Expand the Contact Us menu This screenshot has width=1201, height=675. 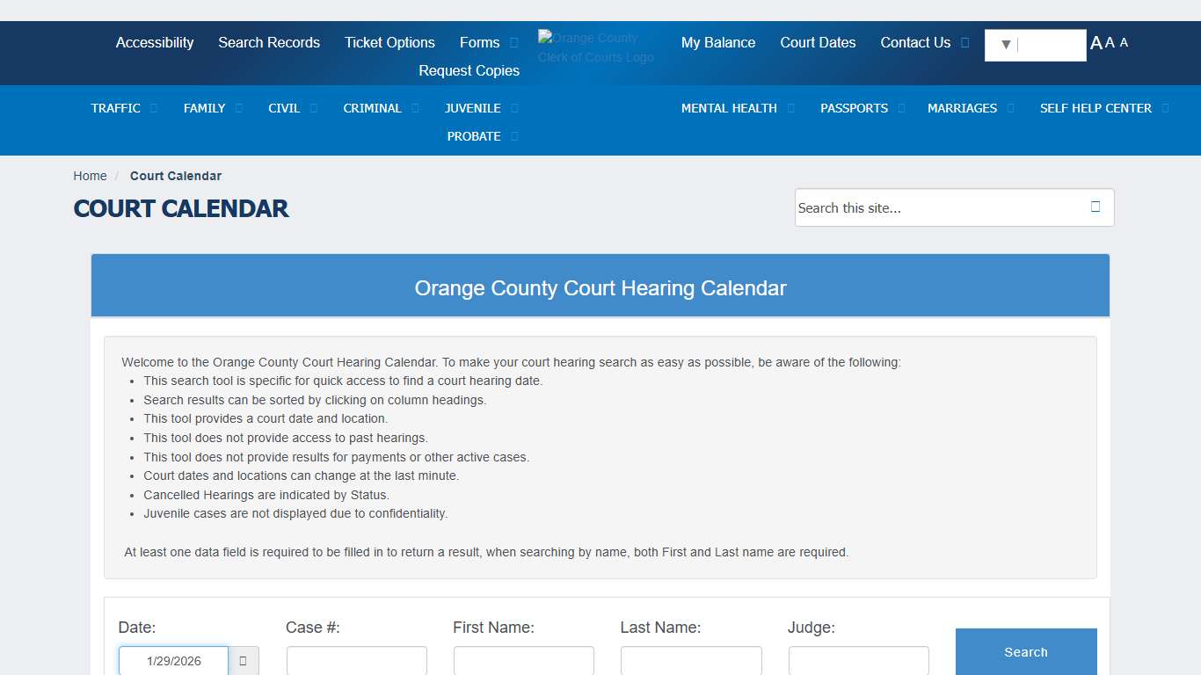click(x=964, y=42)
